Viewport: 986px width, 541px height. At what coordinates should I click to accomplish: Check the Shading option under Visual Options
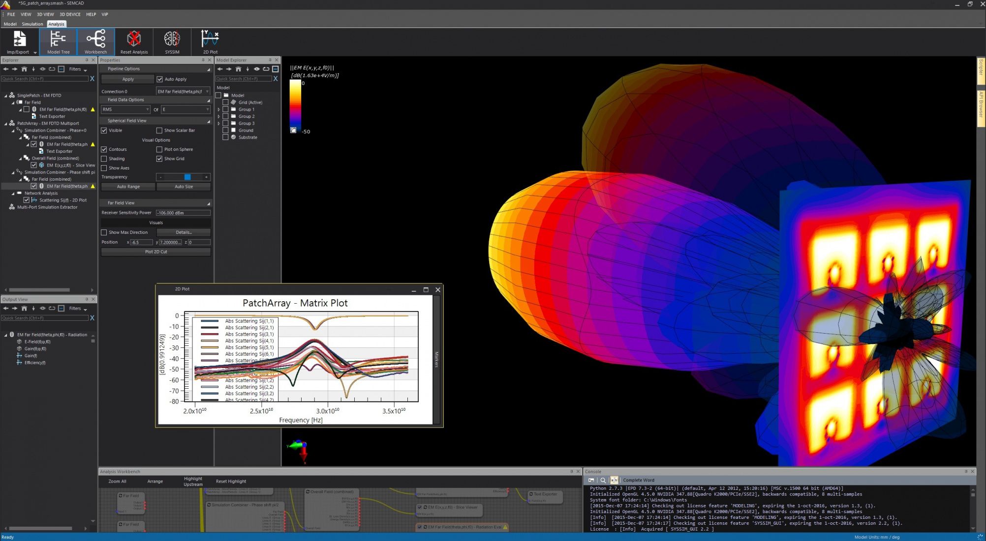click(104, 158)
